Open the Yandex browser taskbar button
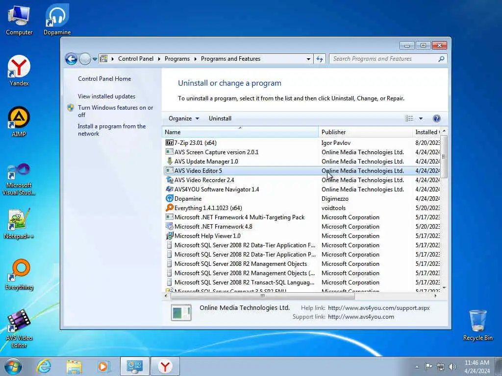This screenshot has width=502, height=376. (165, 366)
